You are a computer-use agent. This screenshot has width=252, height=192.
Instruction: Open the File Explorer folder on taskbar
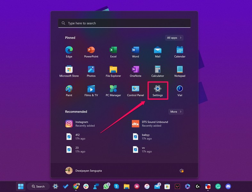pos(126,186)
